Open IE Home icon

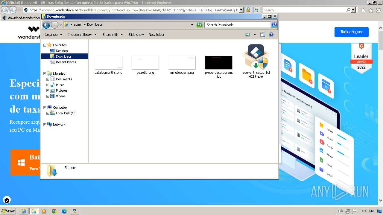click(363, 10)
